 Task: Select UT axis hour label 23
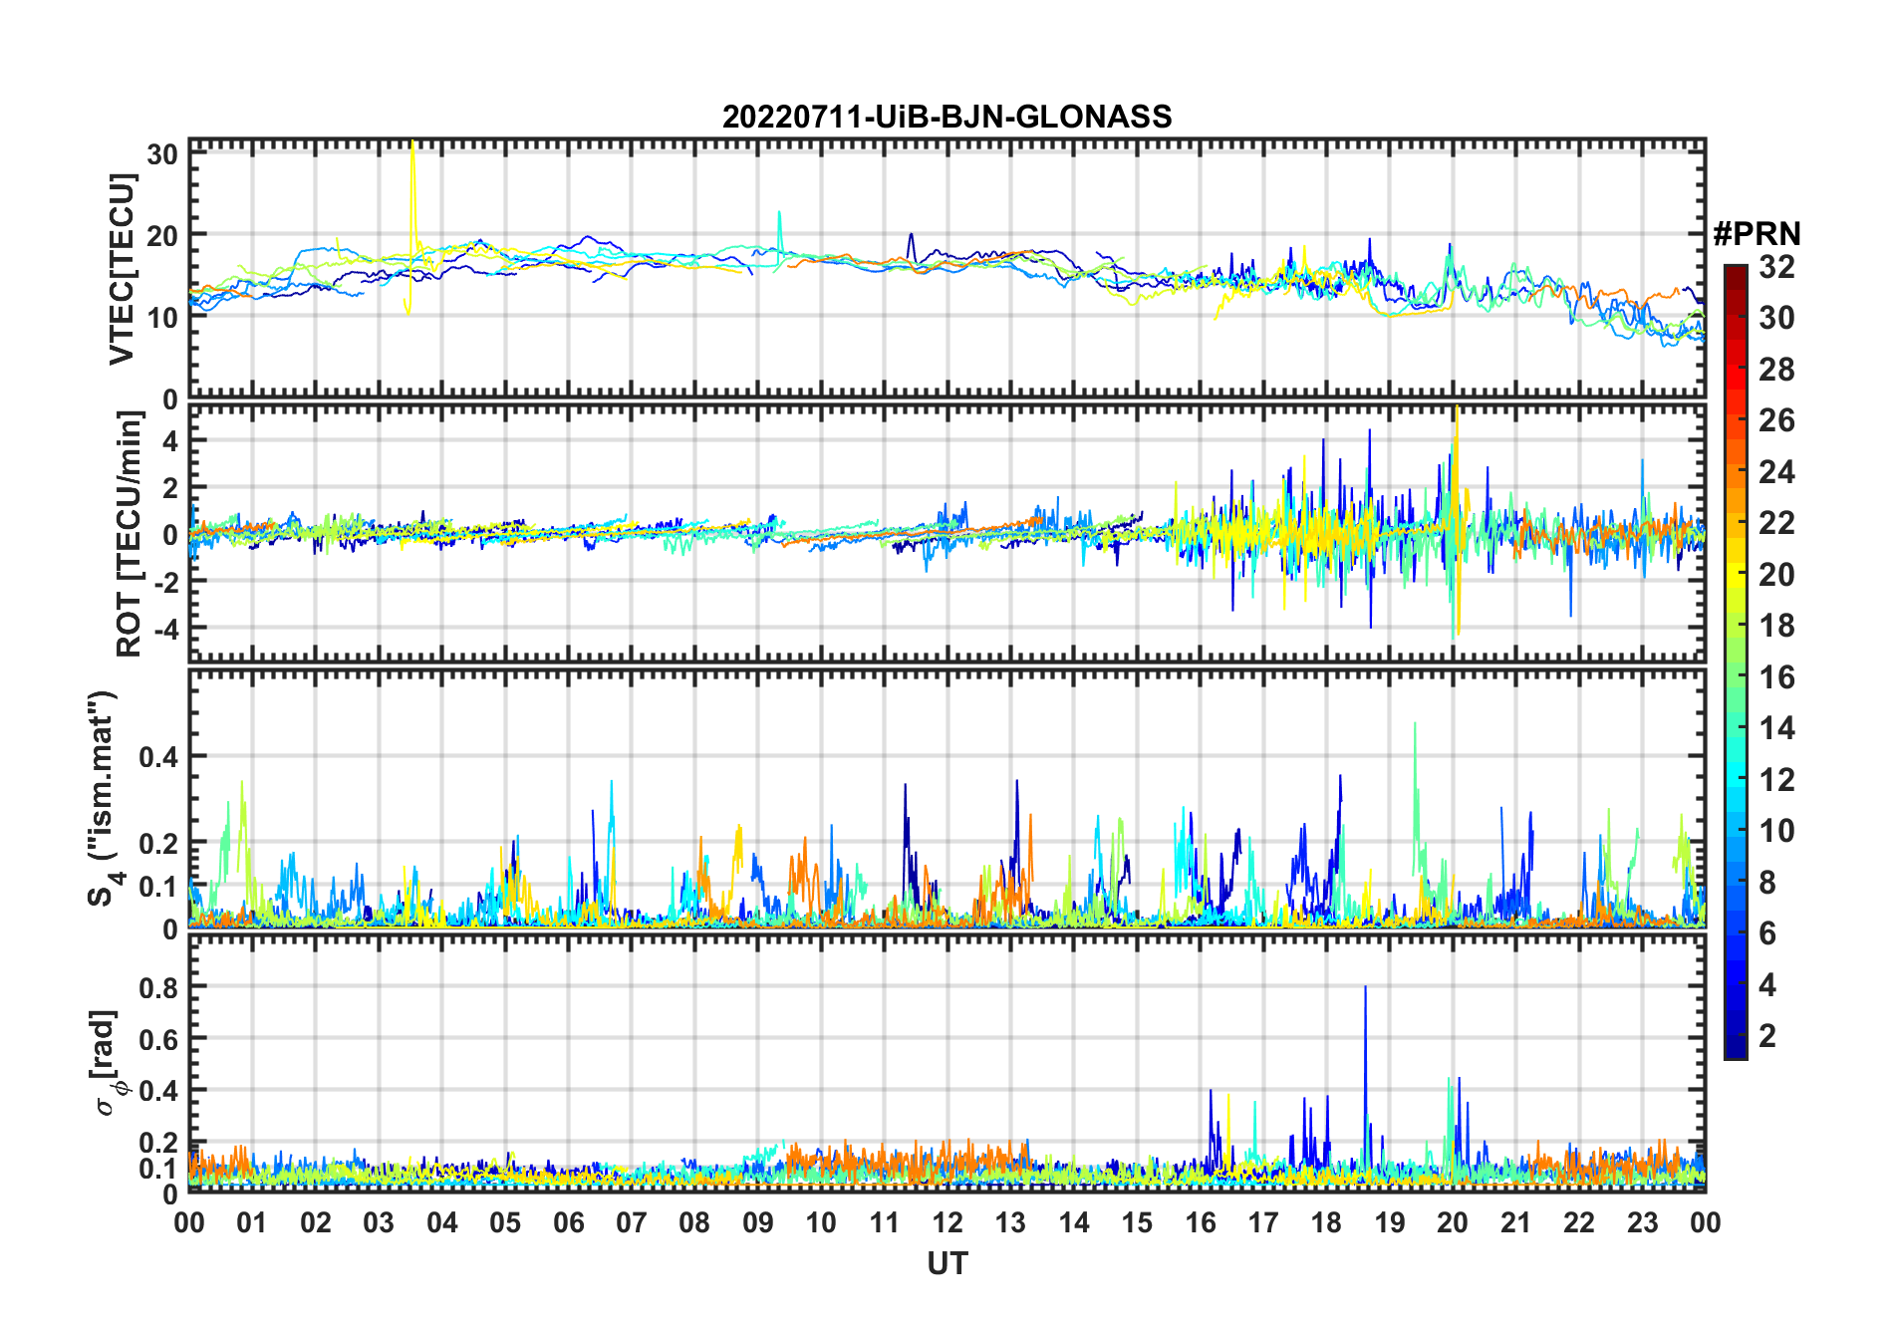pyautogui.click(x=1643, y=1222)
